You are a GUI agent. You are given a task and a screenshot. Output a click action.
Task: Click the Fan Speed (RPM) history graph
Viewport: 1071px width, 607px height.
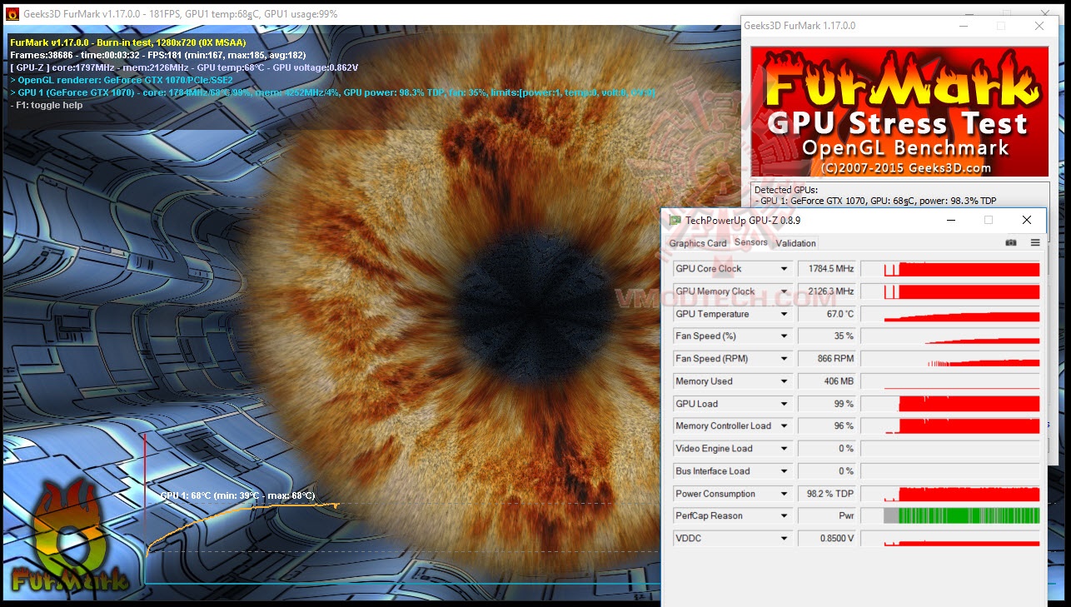[x=950, y=359]
